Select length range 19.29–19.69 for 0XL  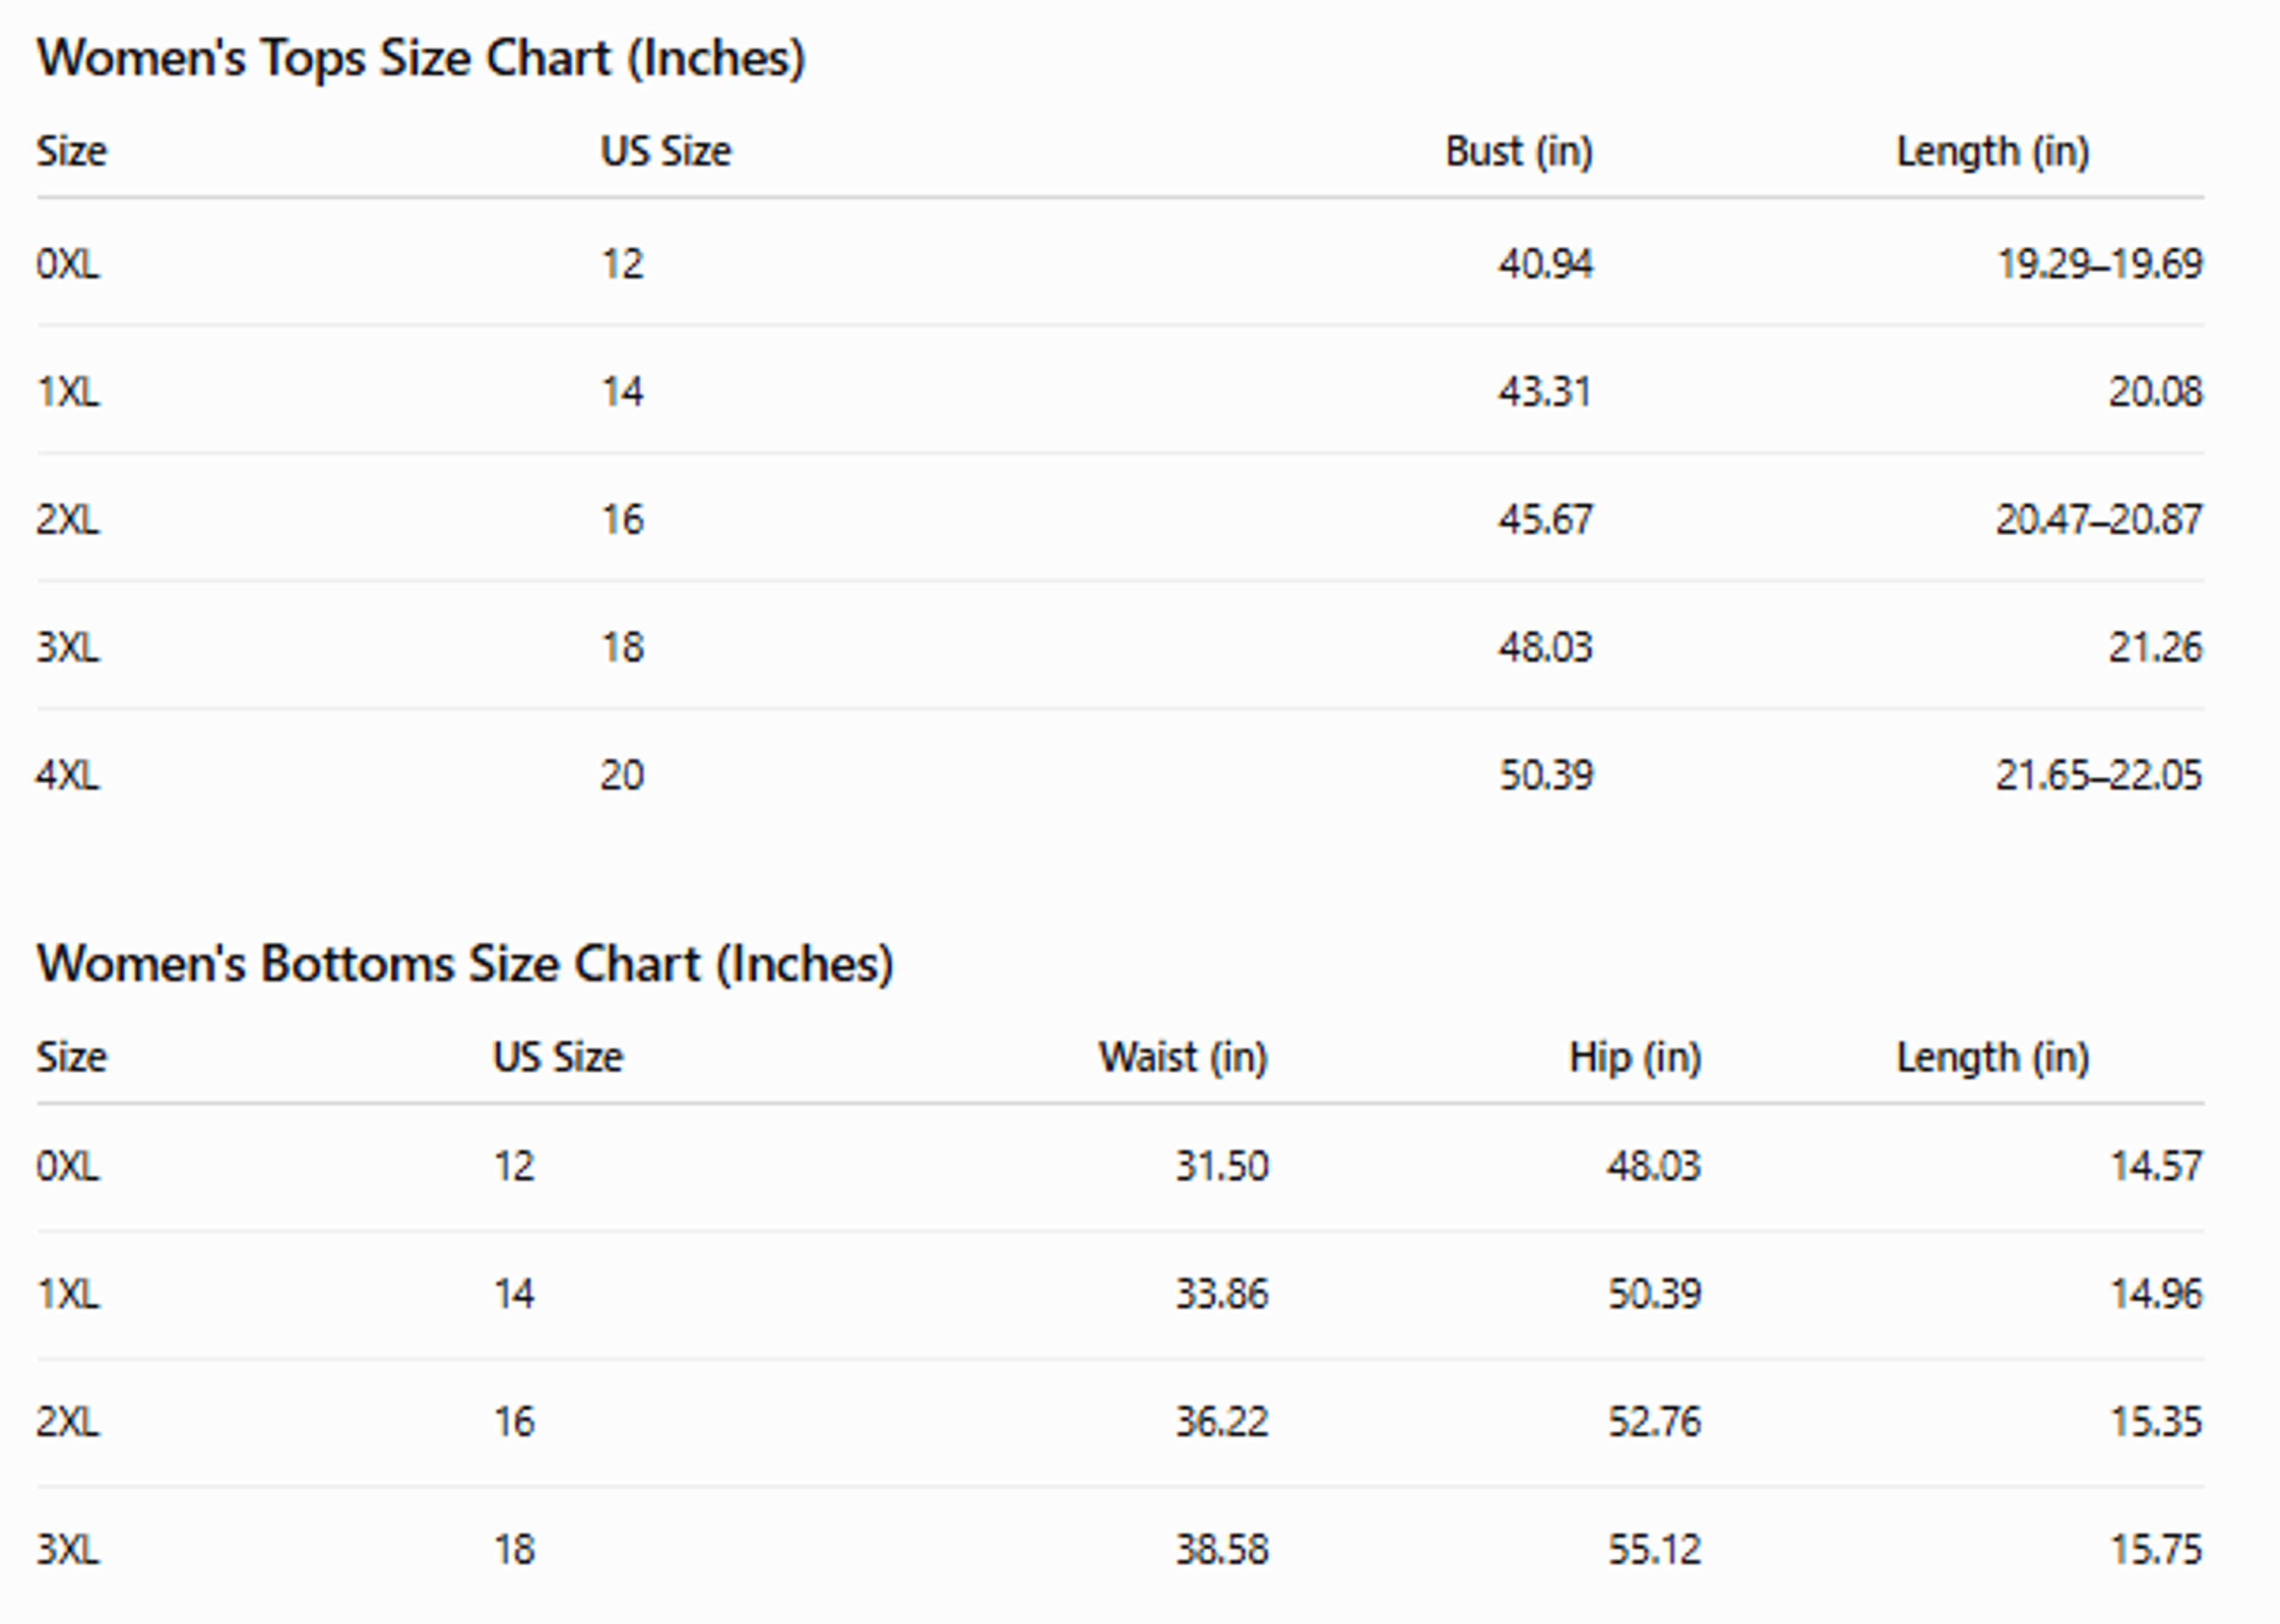pyautogui.click(x=2099, y=264)
